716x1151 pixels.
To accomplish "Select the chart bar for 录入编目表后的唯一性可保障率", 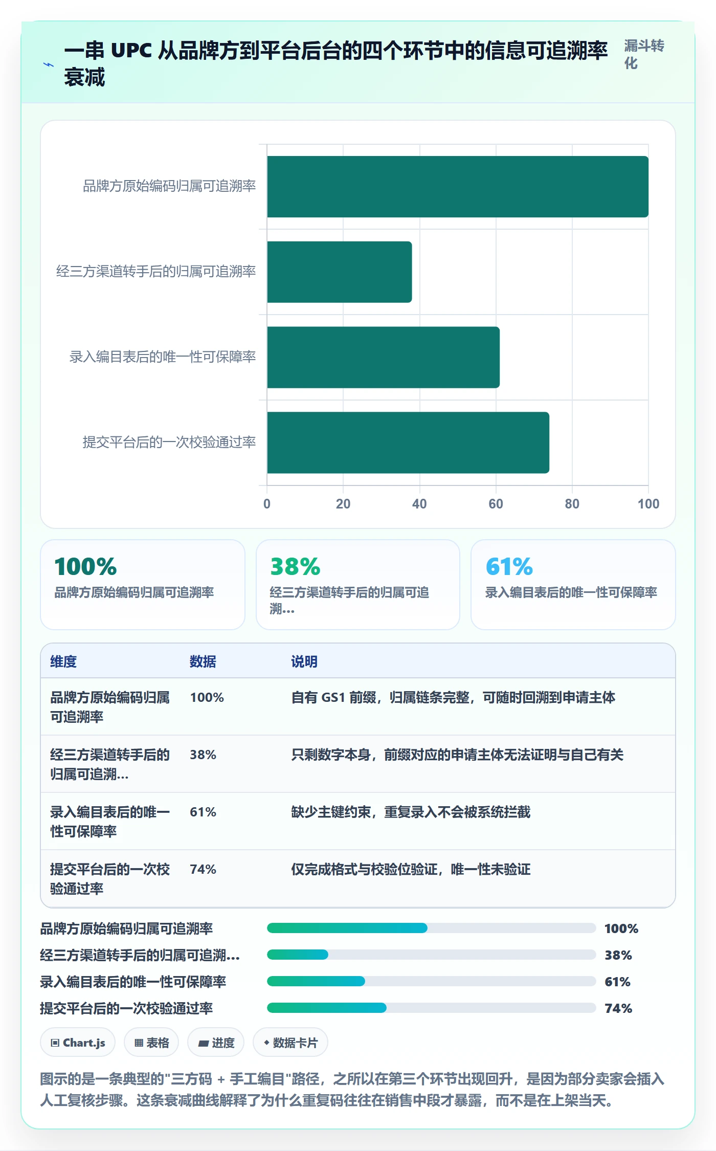I will click(384, 357).
